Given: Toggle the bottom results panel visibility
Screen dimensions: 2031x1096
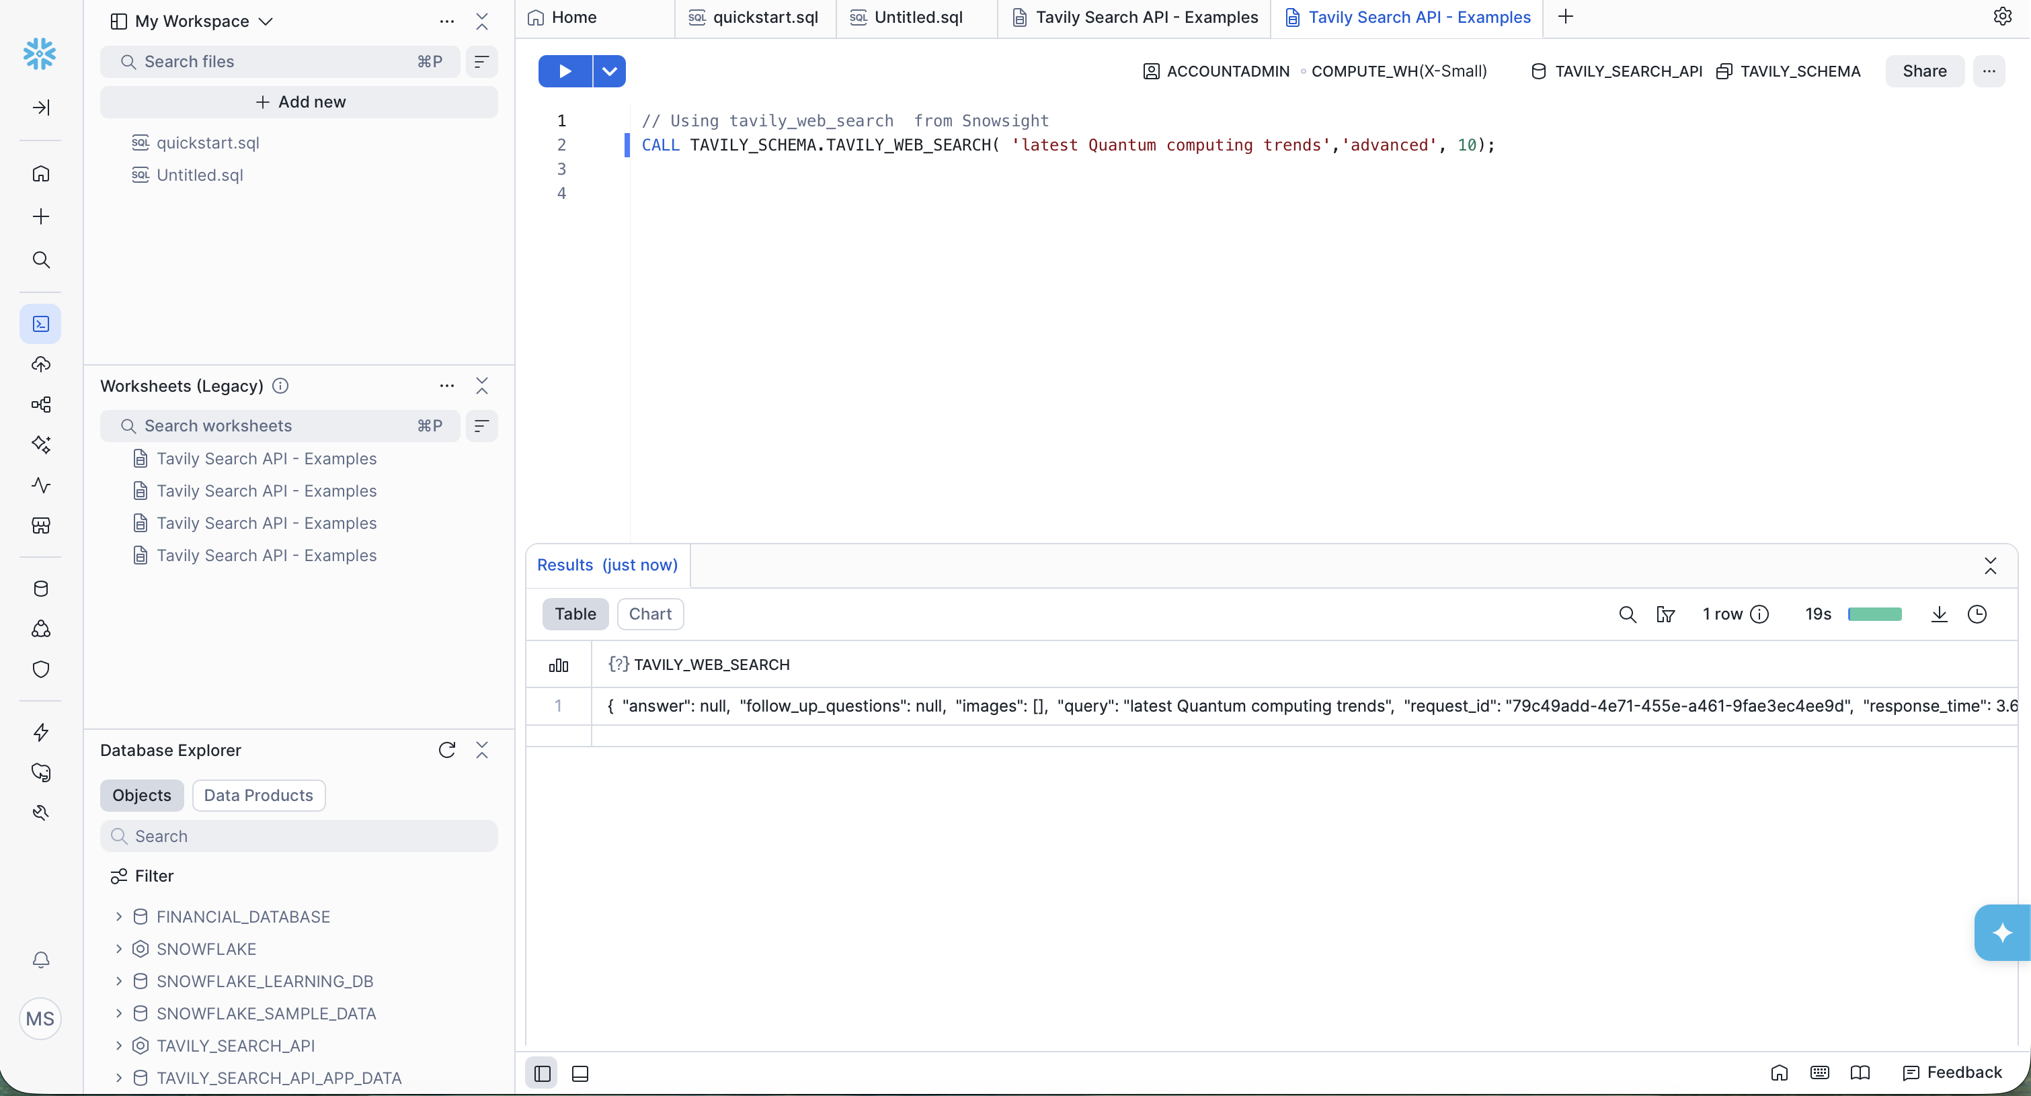Looking at the screenshot, I should pos(580,1073).
